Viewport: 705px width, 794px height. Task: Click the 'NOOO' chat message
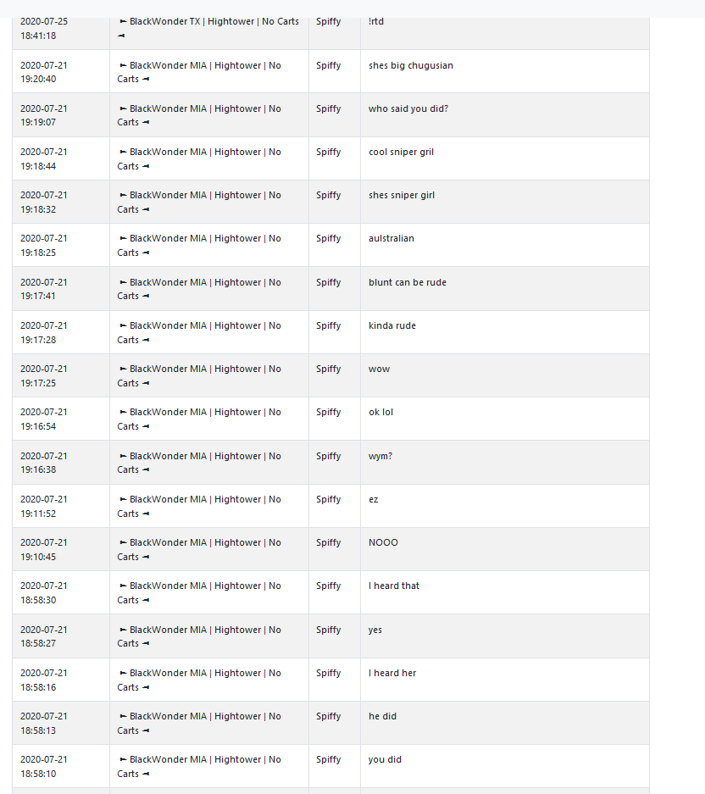click(383, 542)
